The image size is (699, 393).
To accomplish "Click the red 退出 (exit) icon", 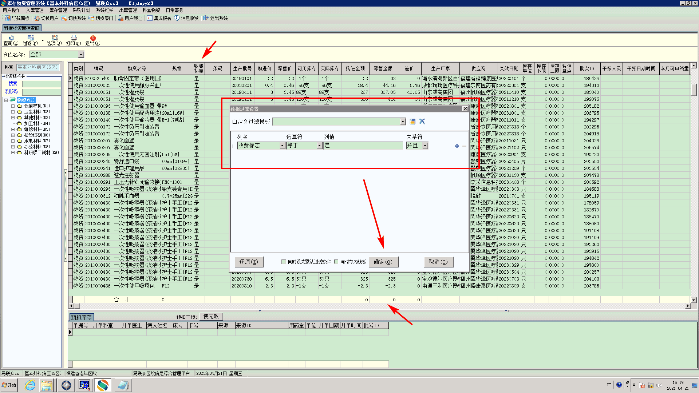I will [x=93, y=38].
